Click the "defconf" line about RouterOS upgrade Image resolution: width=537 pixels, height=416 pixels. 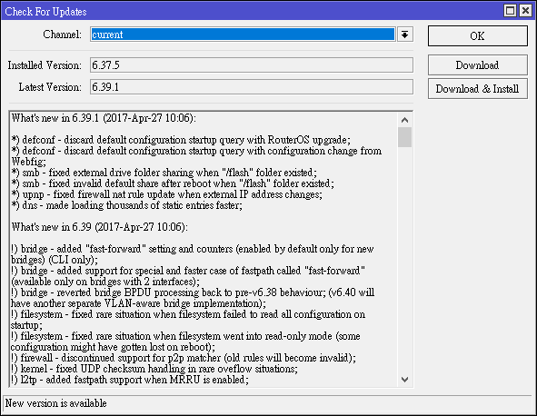(181, 140)
